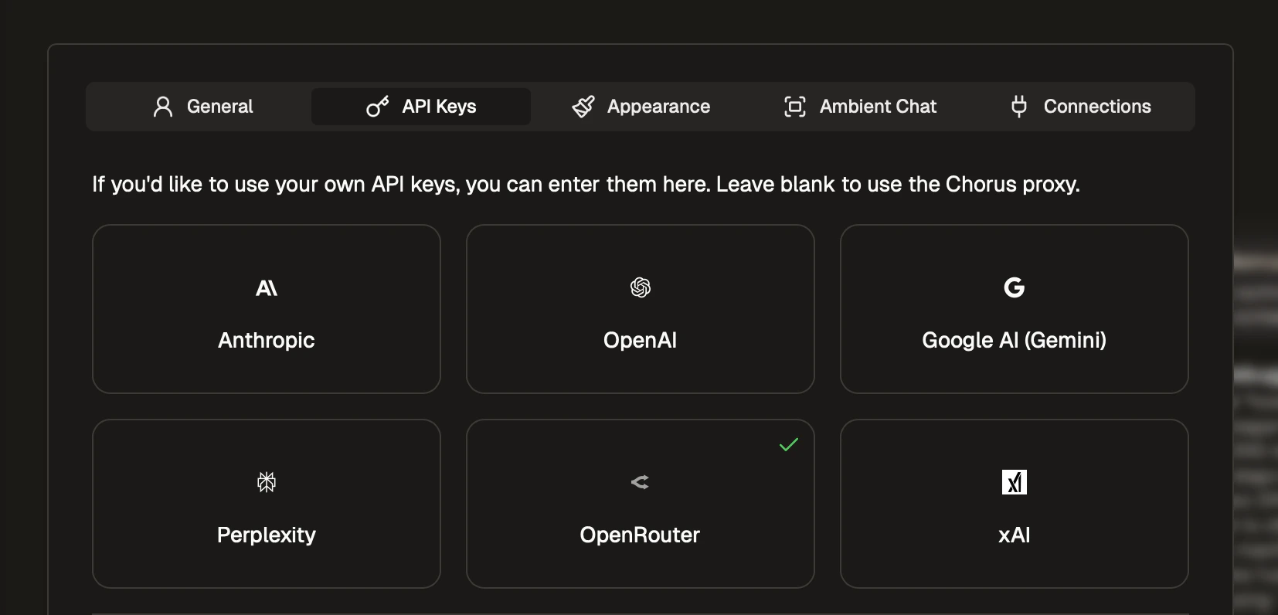Select the Anthropic provider label
This screenshot has height=615, width=1278.
(267, 341)
